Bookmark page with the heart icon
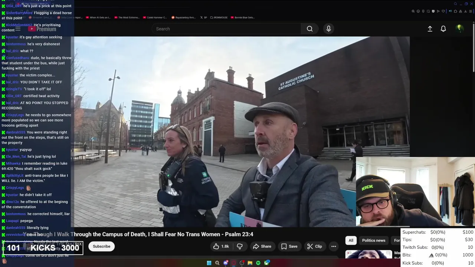 (443, 11)
